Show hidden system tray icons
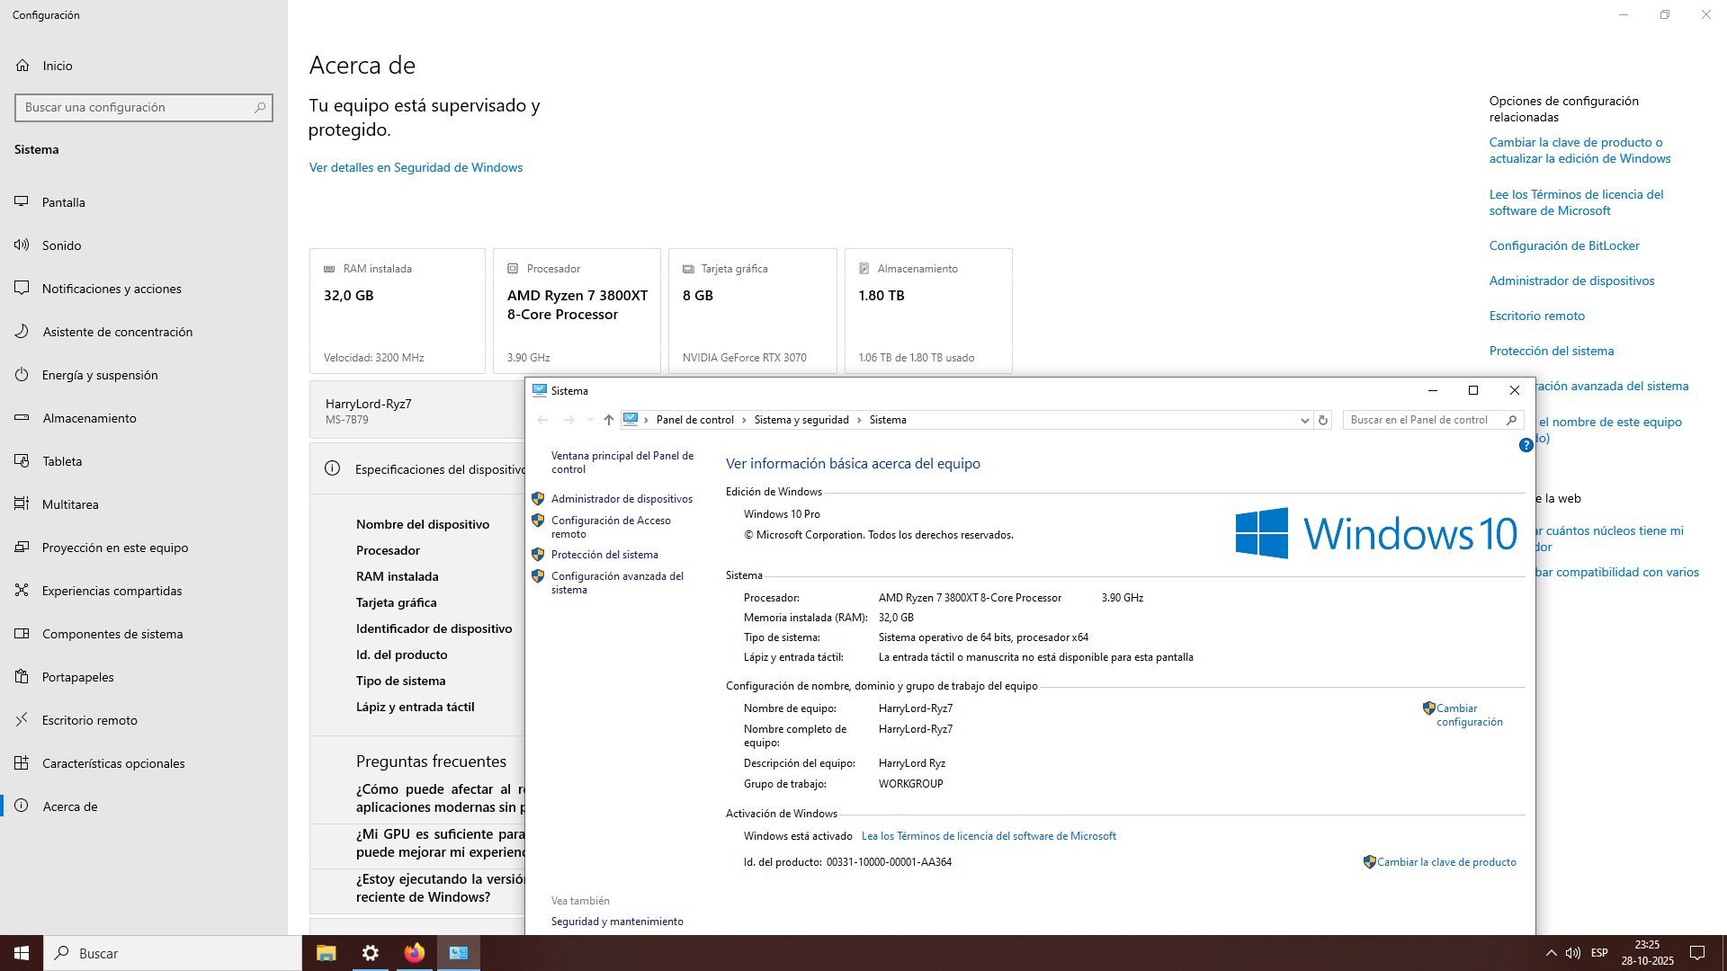 1551,953
